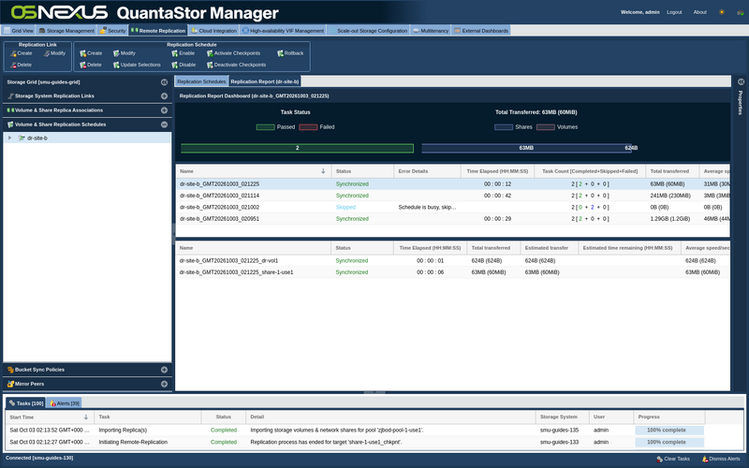Switch to the Tasks [100] tab
Image resolution: width=749 pixels, height=468 pixels.
(26, 403)
